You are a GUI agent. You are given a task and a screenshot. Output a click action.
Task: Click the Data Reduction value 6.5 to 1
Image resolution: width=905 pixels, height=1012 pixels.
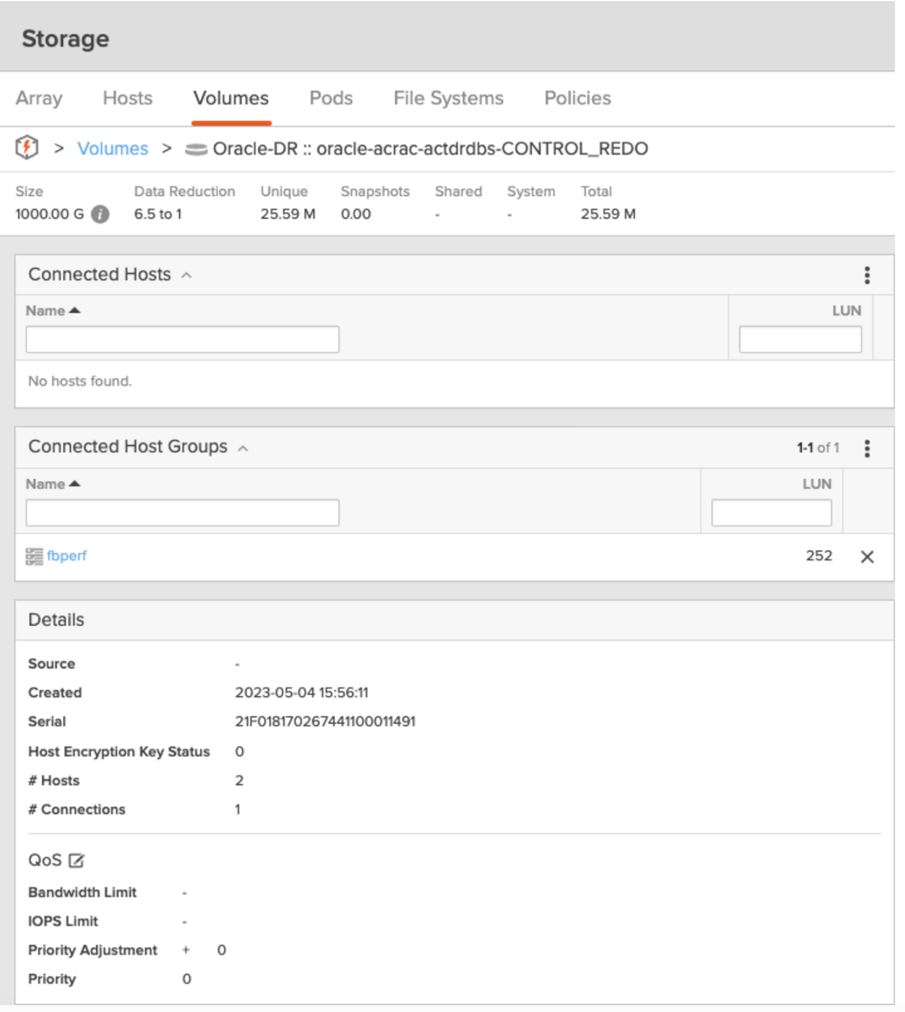(x=158, y=214)
